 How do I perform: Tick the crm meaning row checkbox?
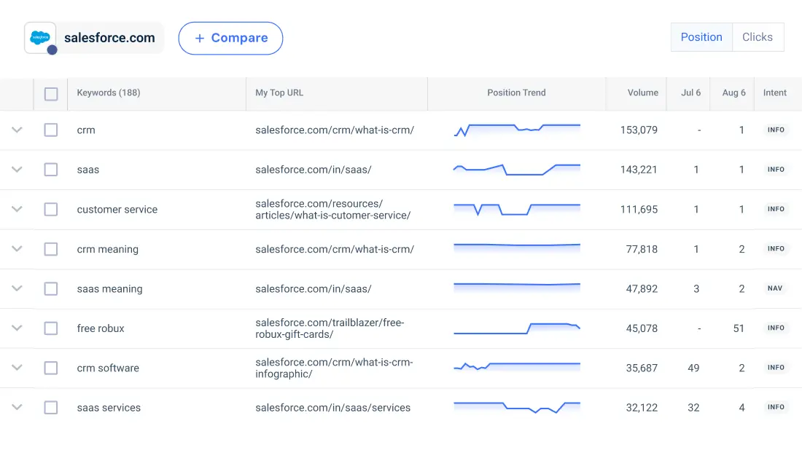50,249
